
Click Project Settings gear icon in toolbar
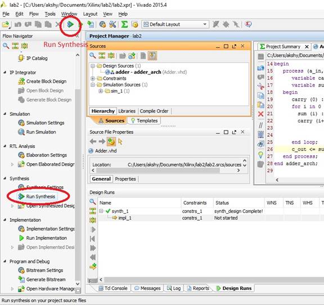102,24
